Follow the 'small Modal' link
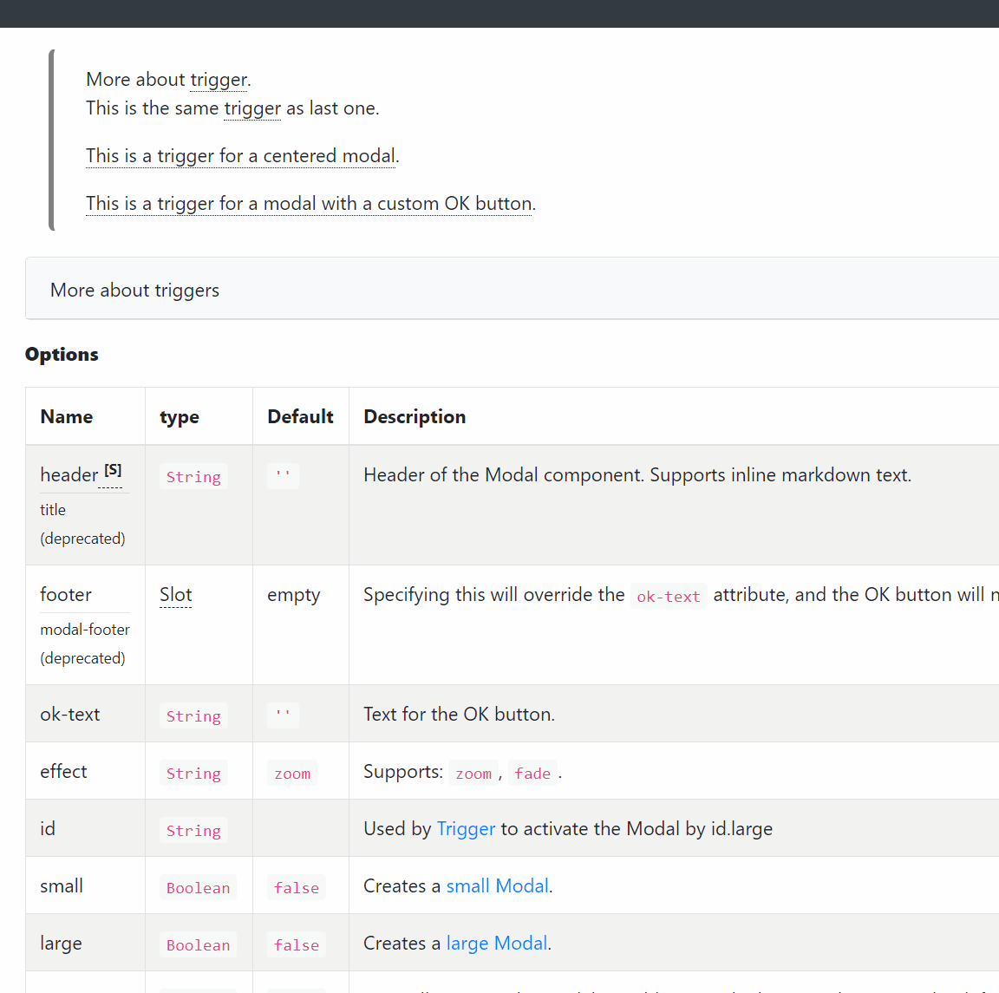This screenshot has height=993, width=999. [x=497, y=886]
